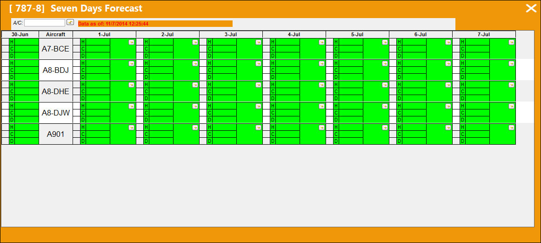
Task: Open A8-DHE details icon for 5-Jul
Action: click(385, 85)
